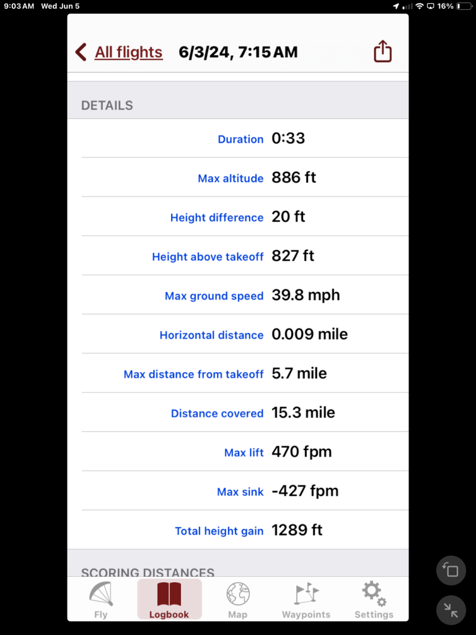The image size is (476, 635).
Task: Tap the battery indicator in status bar
Action: (462, 6)
